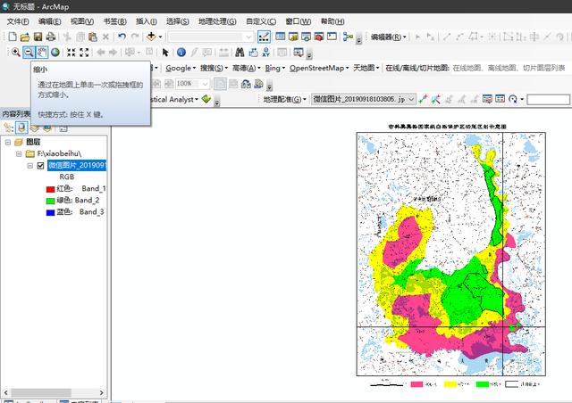This screenshot has width=572, height=403.
Task: Toggle the Editor toolbar icon
Action: tap(264, 37)
